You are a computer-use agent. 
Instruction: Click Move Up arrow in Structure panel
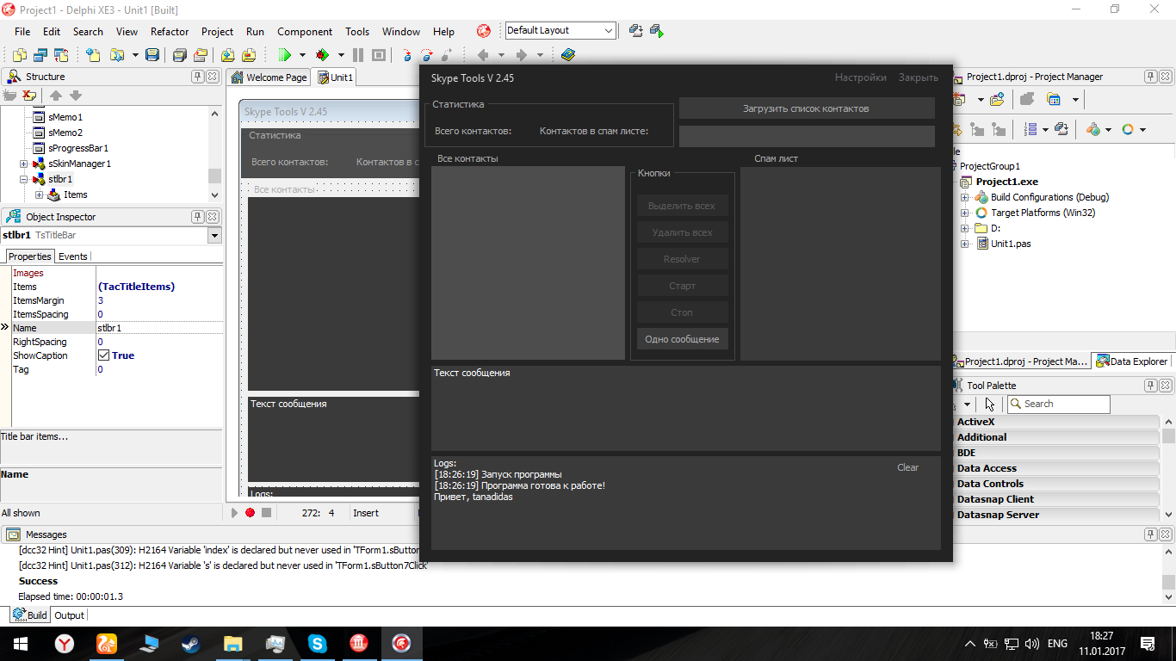pyautogui.click(x=56, y=96)
